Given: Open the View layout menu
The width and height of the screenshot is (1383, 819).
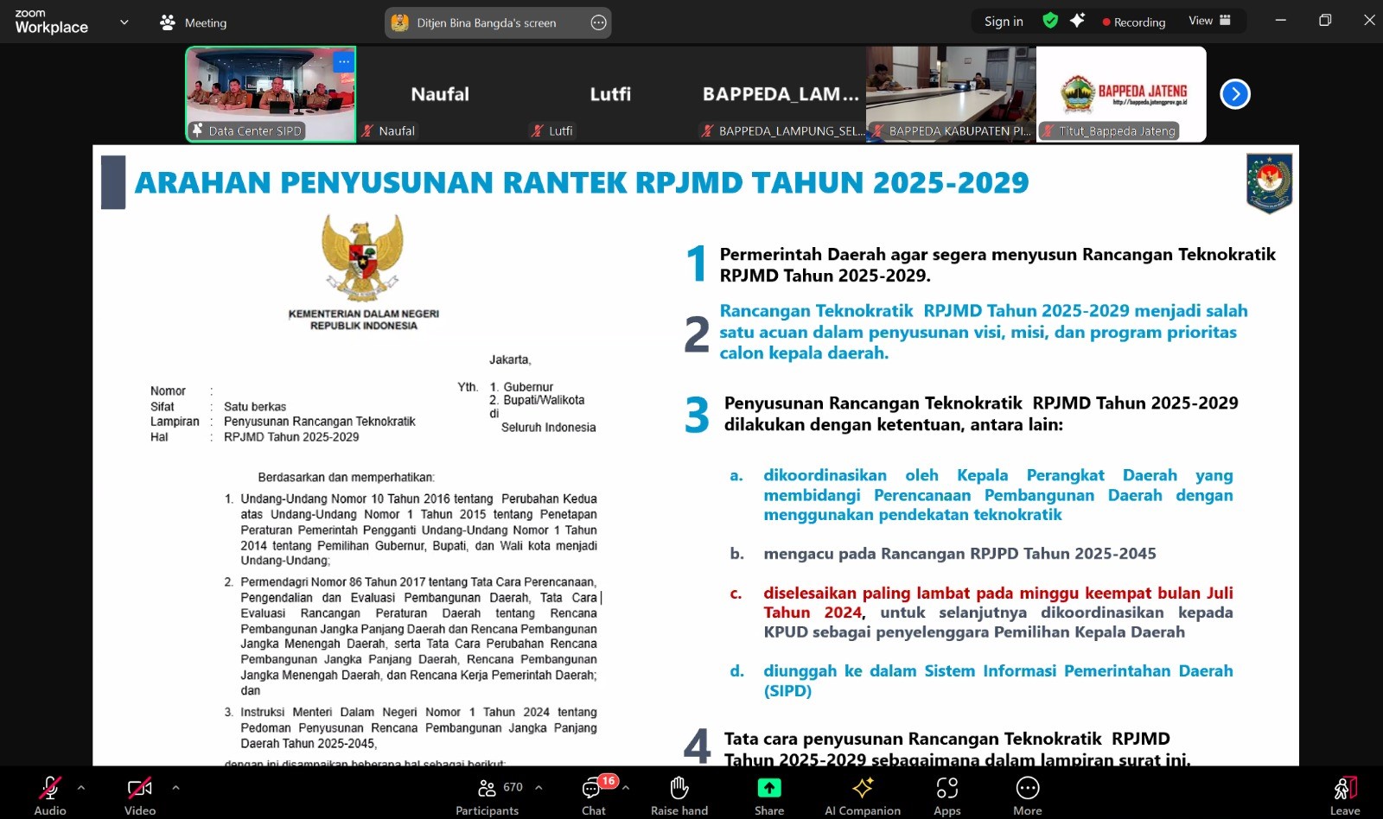Looking at the screenshot, I should coord(1209,21).
